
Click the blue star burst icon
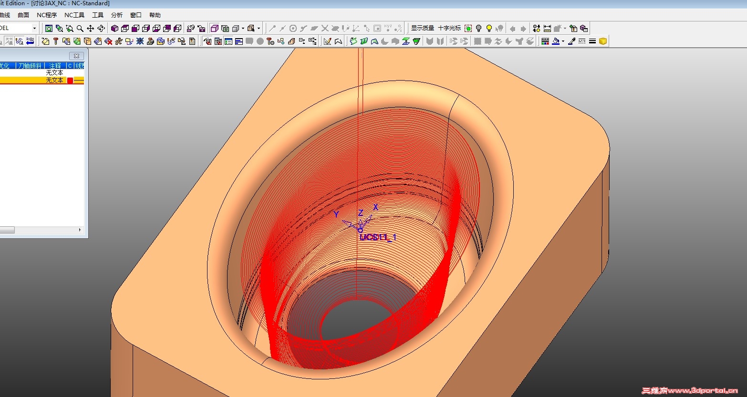click(x=140, y=41)
